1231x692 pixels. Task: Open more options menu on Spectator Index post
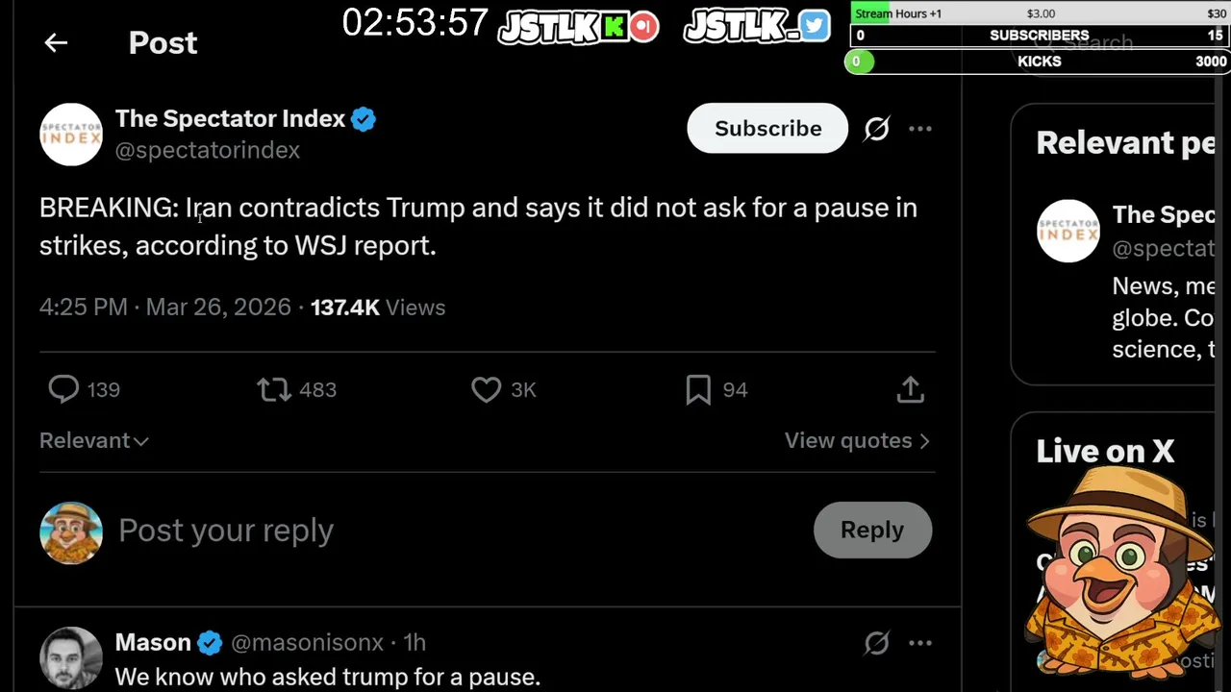[x=920, y=129]
